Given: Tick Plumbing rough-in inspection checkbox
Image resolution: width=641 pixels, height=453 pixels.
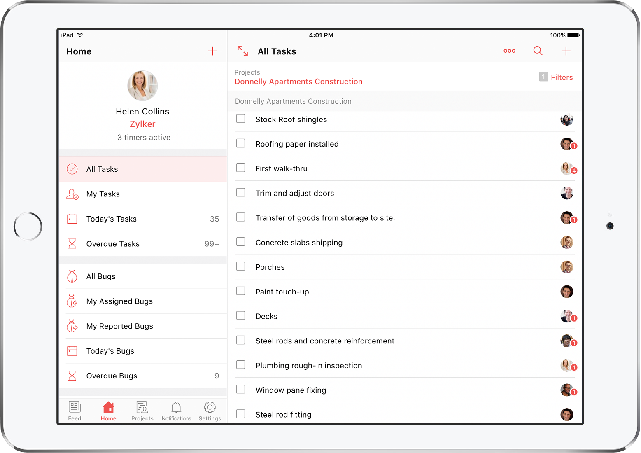Looking at the screenshot, I should coord(241,365).
